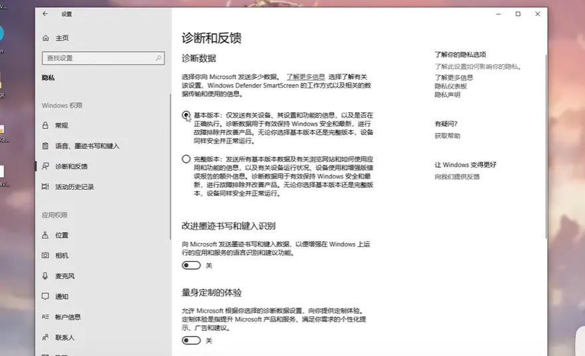Click the Windows 权限 section label

coord(62,106)
